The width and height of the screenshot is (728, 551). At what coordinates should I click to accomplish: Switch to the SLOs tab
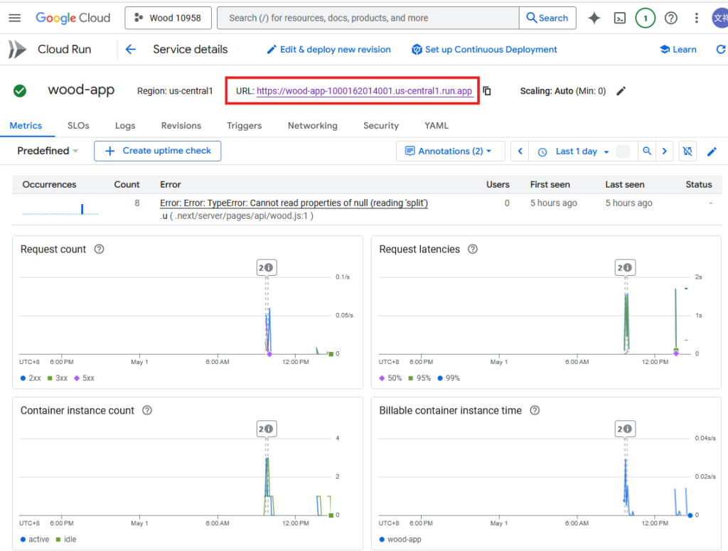point(78,126)
